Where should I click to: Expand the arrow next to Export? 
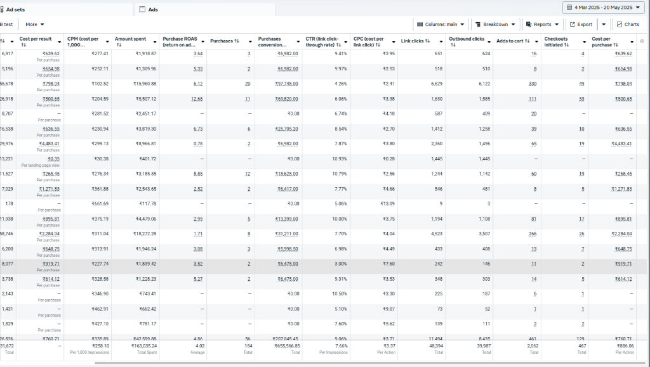click(604, 25)
